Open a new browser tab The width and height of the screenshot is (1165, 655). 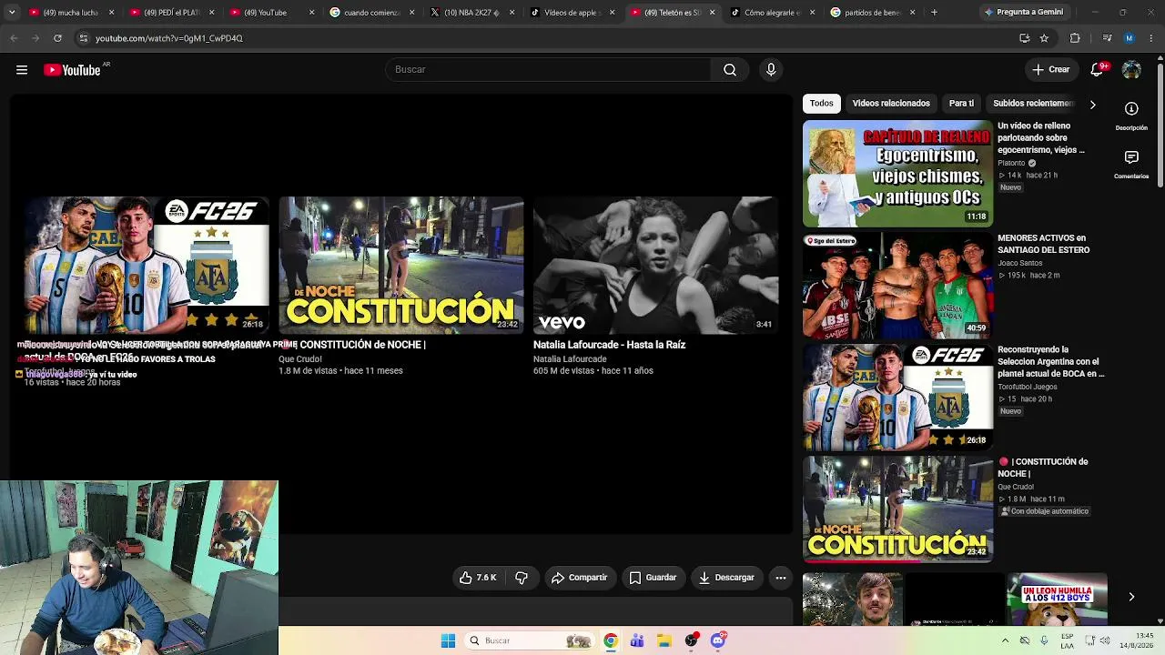[934, 13]
